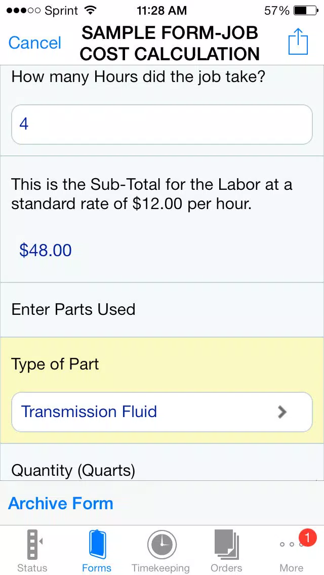Tap the Archive Form link
This screenshot has height=575, width=324.
click(x=61, y=503)
